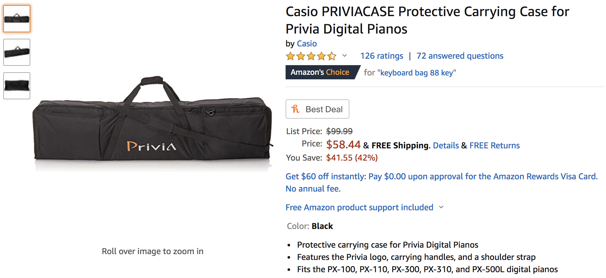Click the product title heading
The image size is (606, 278).
(x=427, y=20)
